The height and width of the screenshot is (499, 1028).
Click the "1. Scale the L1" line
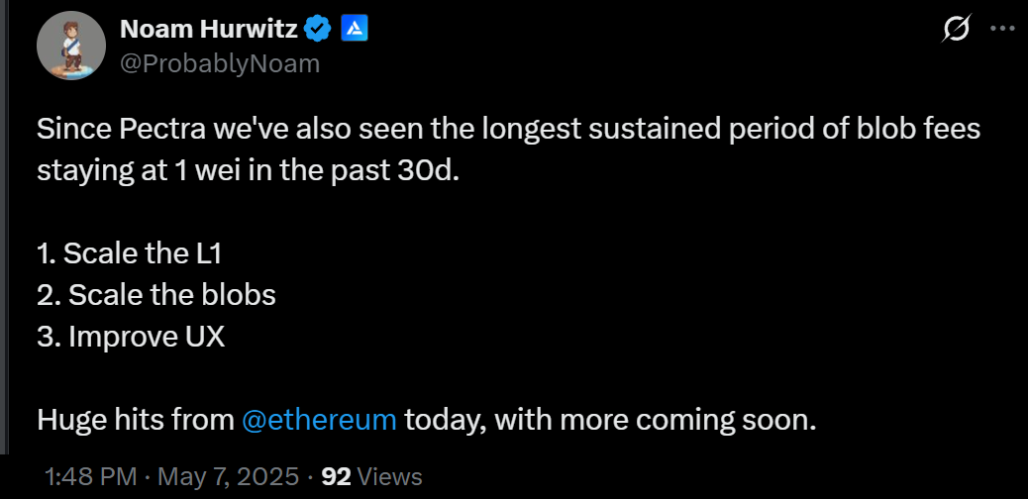130,252
